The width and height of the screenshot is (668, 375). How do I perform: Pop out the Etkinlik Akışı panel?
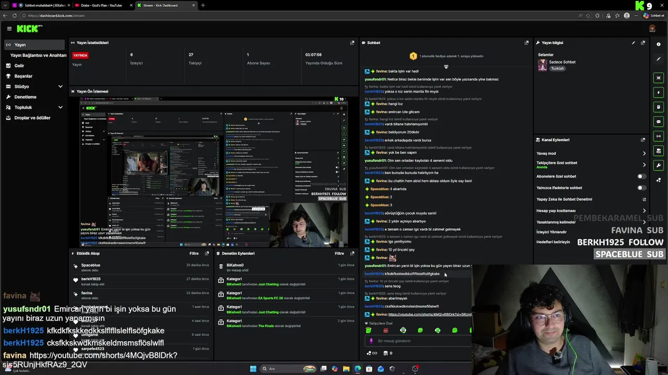[207, 253]
